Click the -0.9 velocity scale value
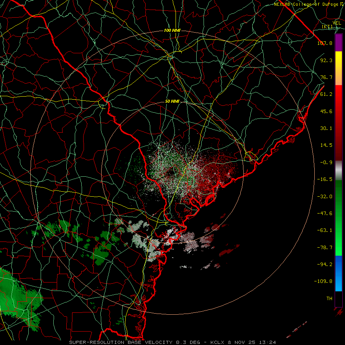The width and height of the screenshot is (345, 345). tap(326, 163)
